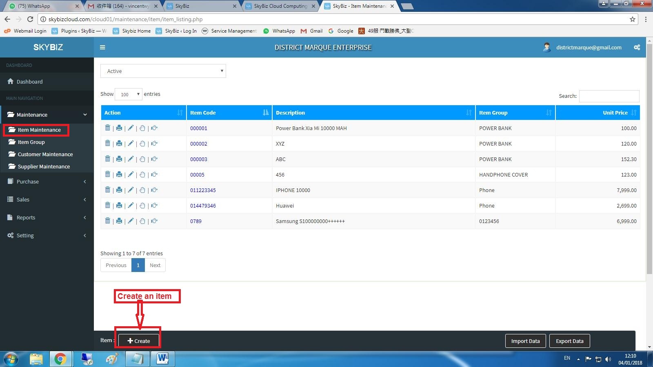Click the Search input field
653x367 pixels.
pos(609,96)
